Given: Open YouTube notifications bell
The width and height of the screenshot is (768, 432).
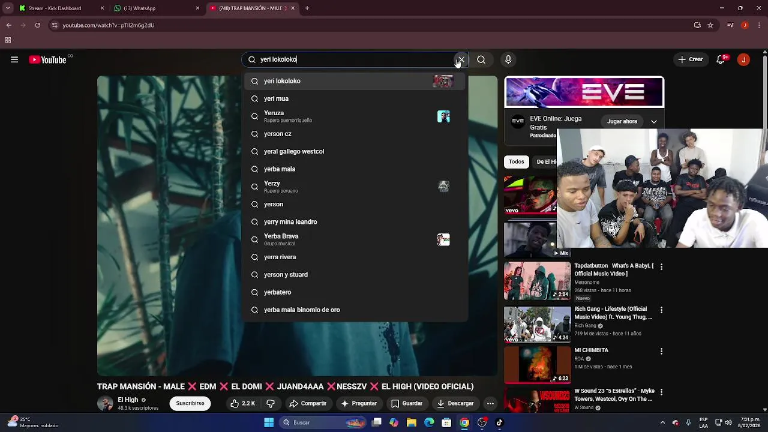Looking at the screenshot, I should [721, 59].
